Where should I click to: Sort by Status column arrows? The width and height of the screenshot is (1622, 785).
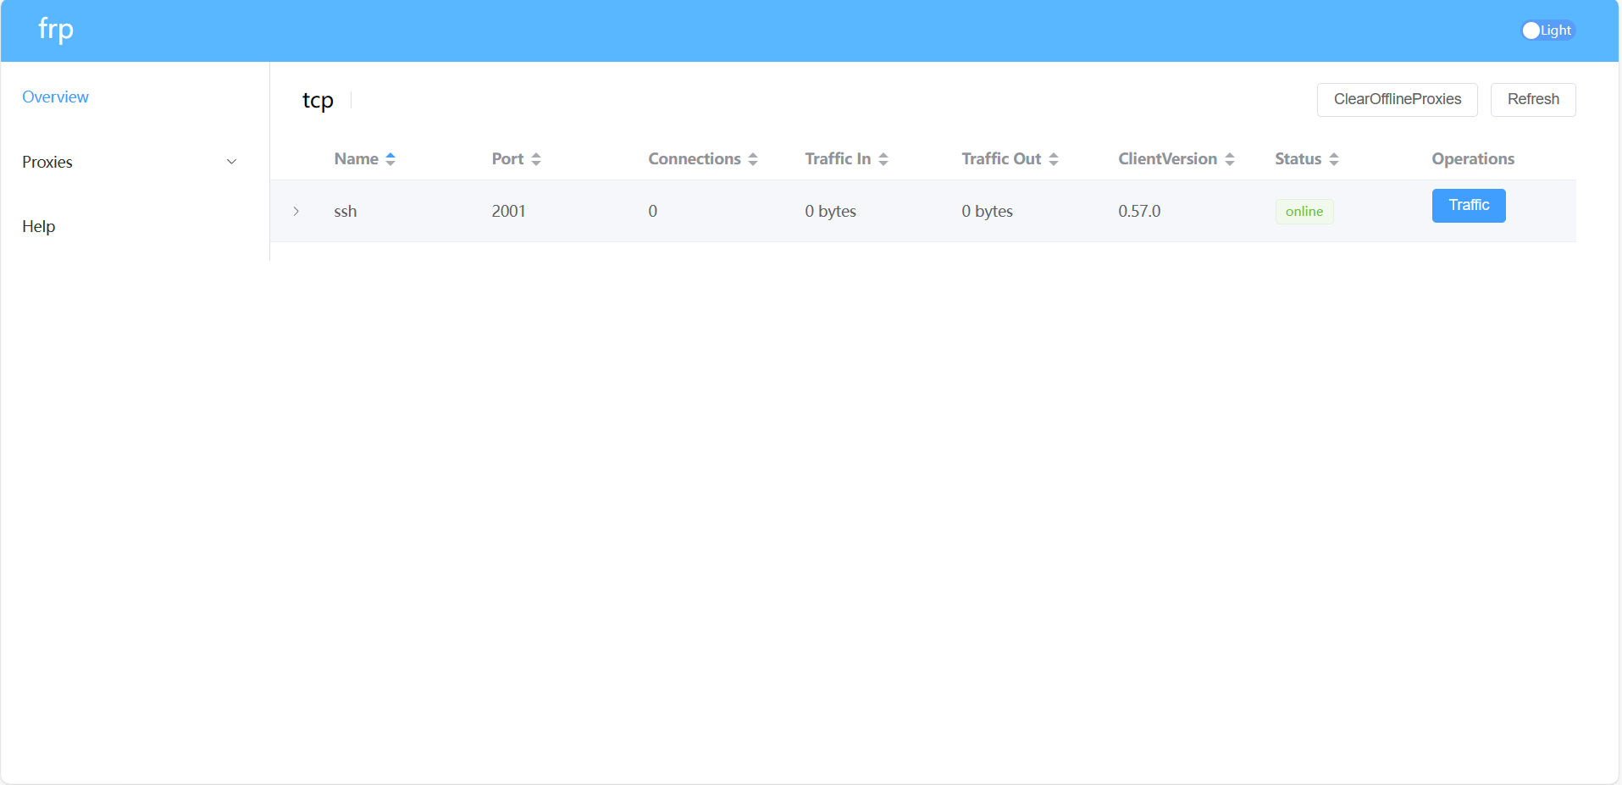1334,159
